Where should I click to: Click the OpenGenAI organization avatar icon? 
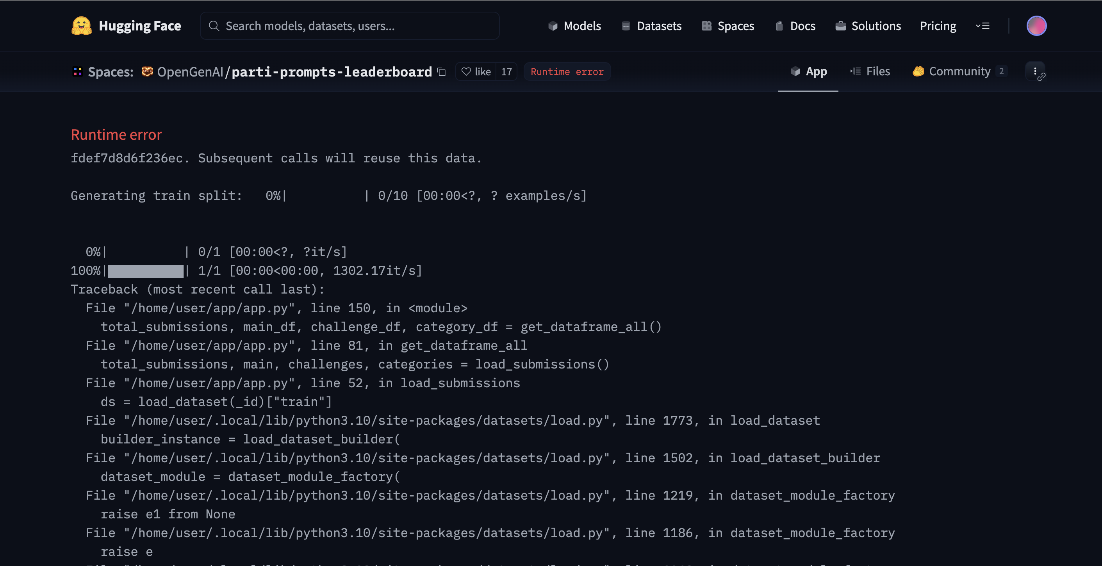point(147,71)
